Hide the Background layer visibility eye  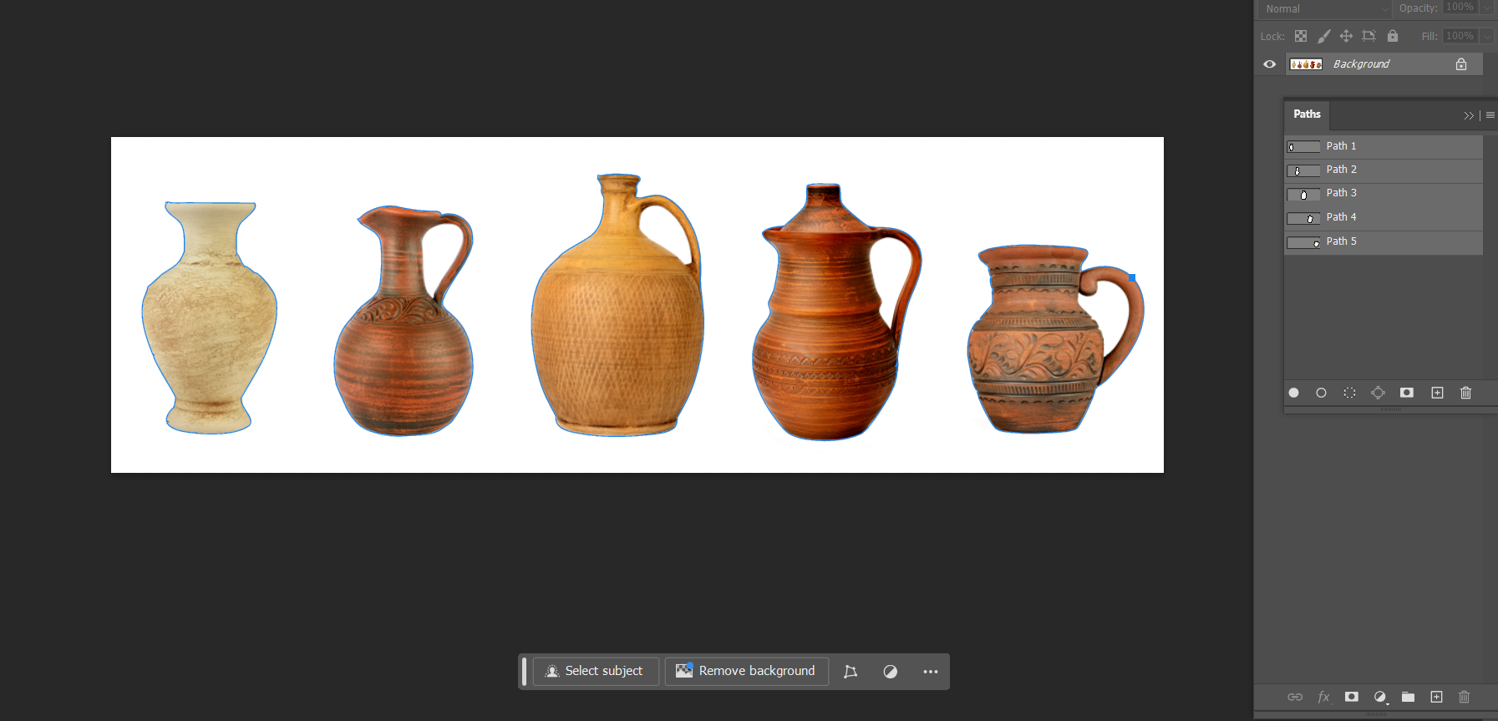pos(1269,64)
